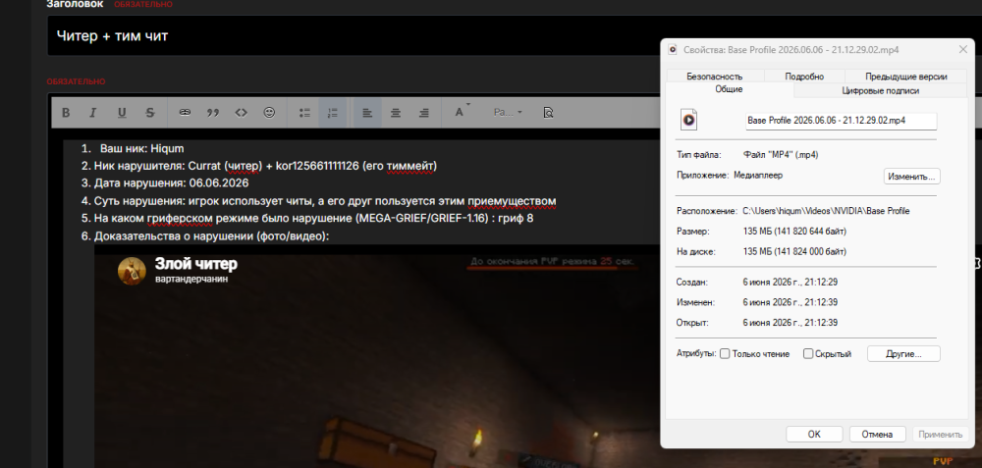The width and height of the screenshot is (982, 468).
Task: Click the location path 'C:\Users\hiqum\Videos\NVIDIA\Base Profile'
Action: coord(826,212)
